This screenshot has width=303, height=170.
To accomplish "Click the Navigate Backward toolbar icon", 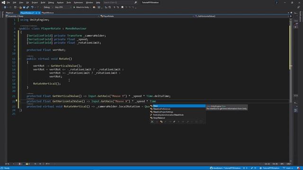I will (5, 8).
